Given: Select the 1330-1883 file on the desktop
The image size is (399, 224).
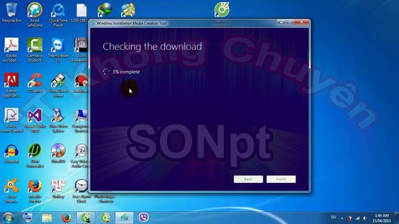Looking at the screenshot, I should click(x=81, y=12).
